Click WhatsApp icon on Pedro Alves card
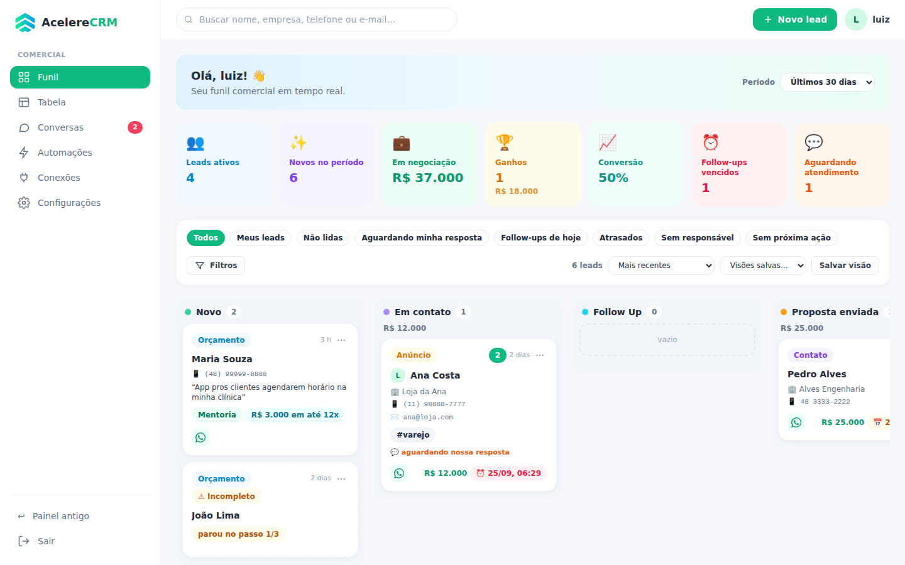 click(796, 422)
